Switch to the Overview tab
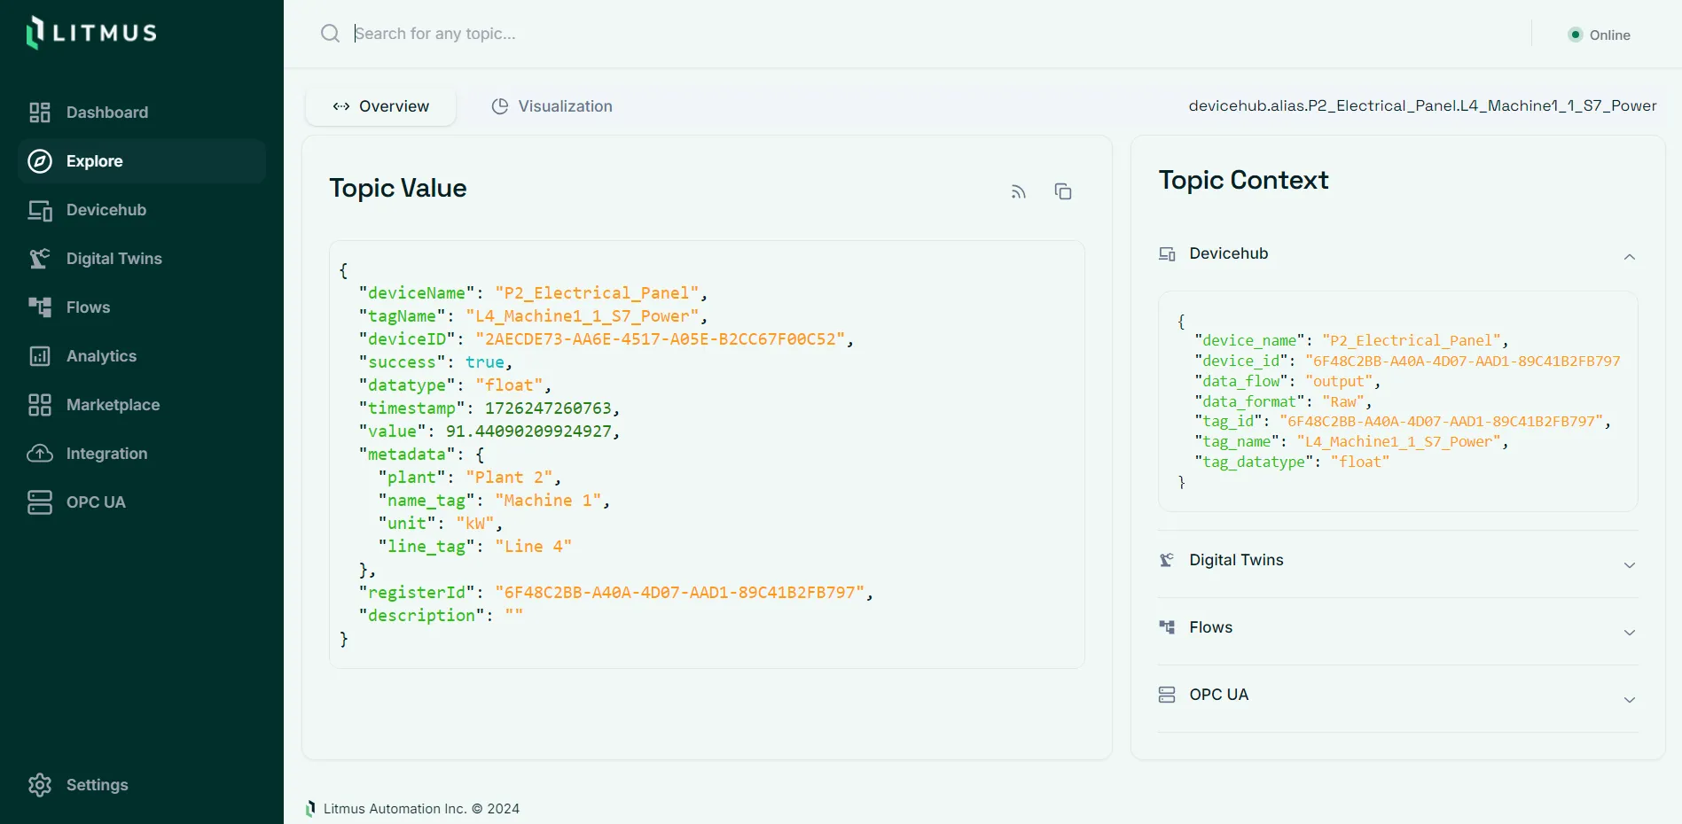 [381, 106]
